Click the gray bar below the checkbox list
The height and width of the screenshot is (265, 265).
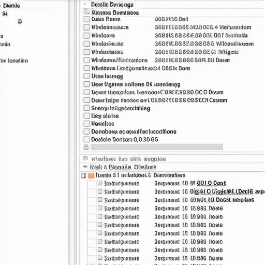tap(157, 147)
